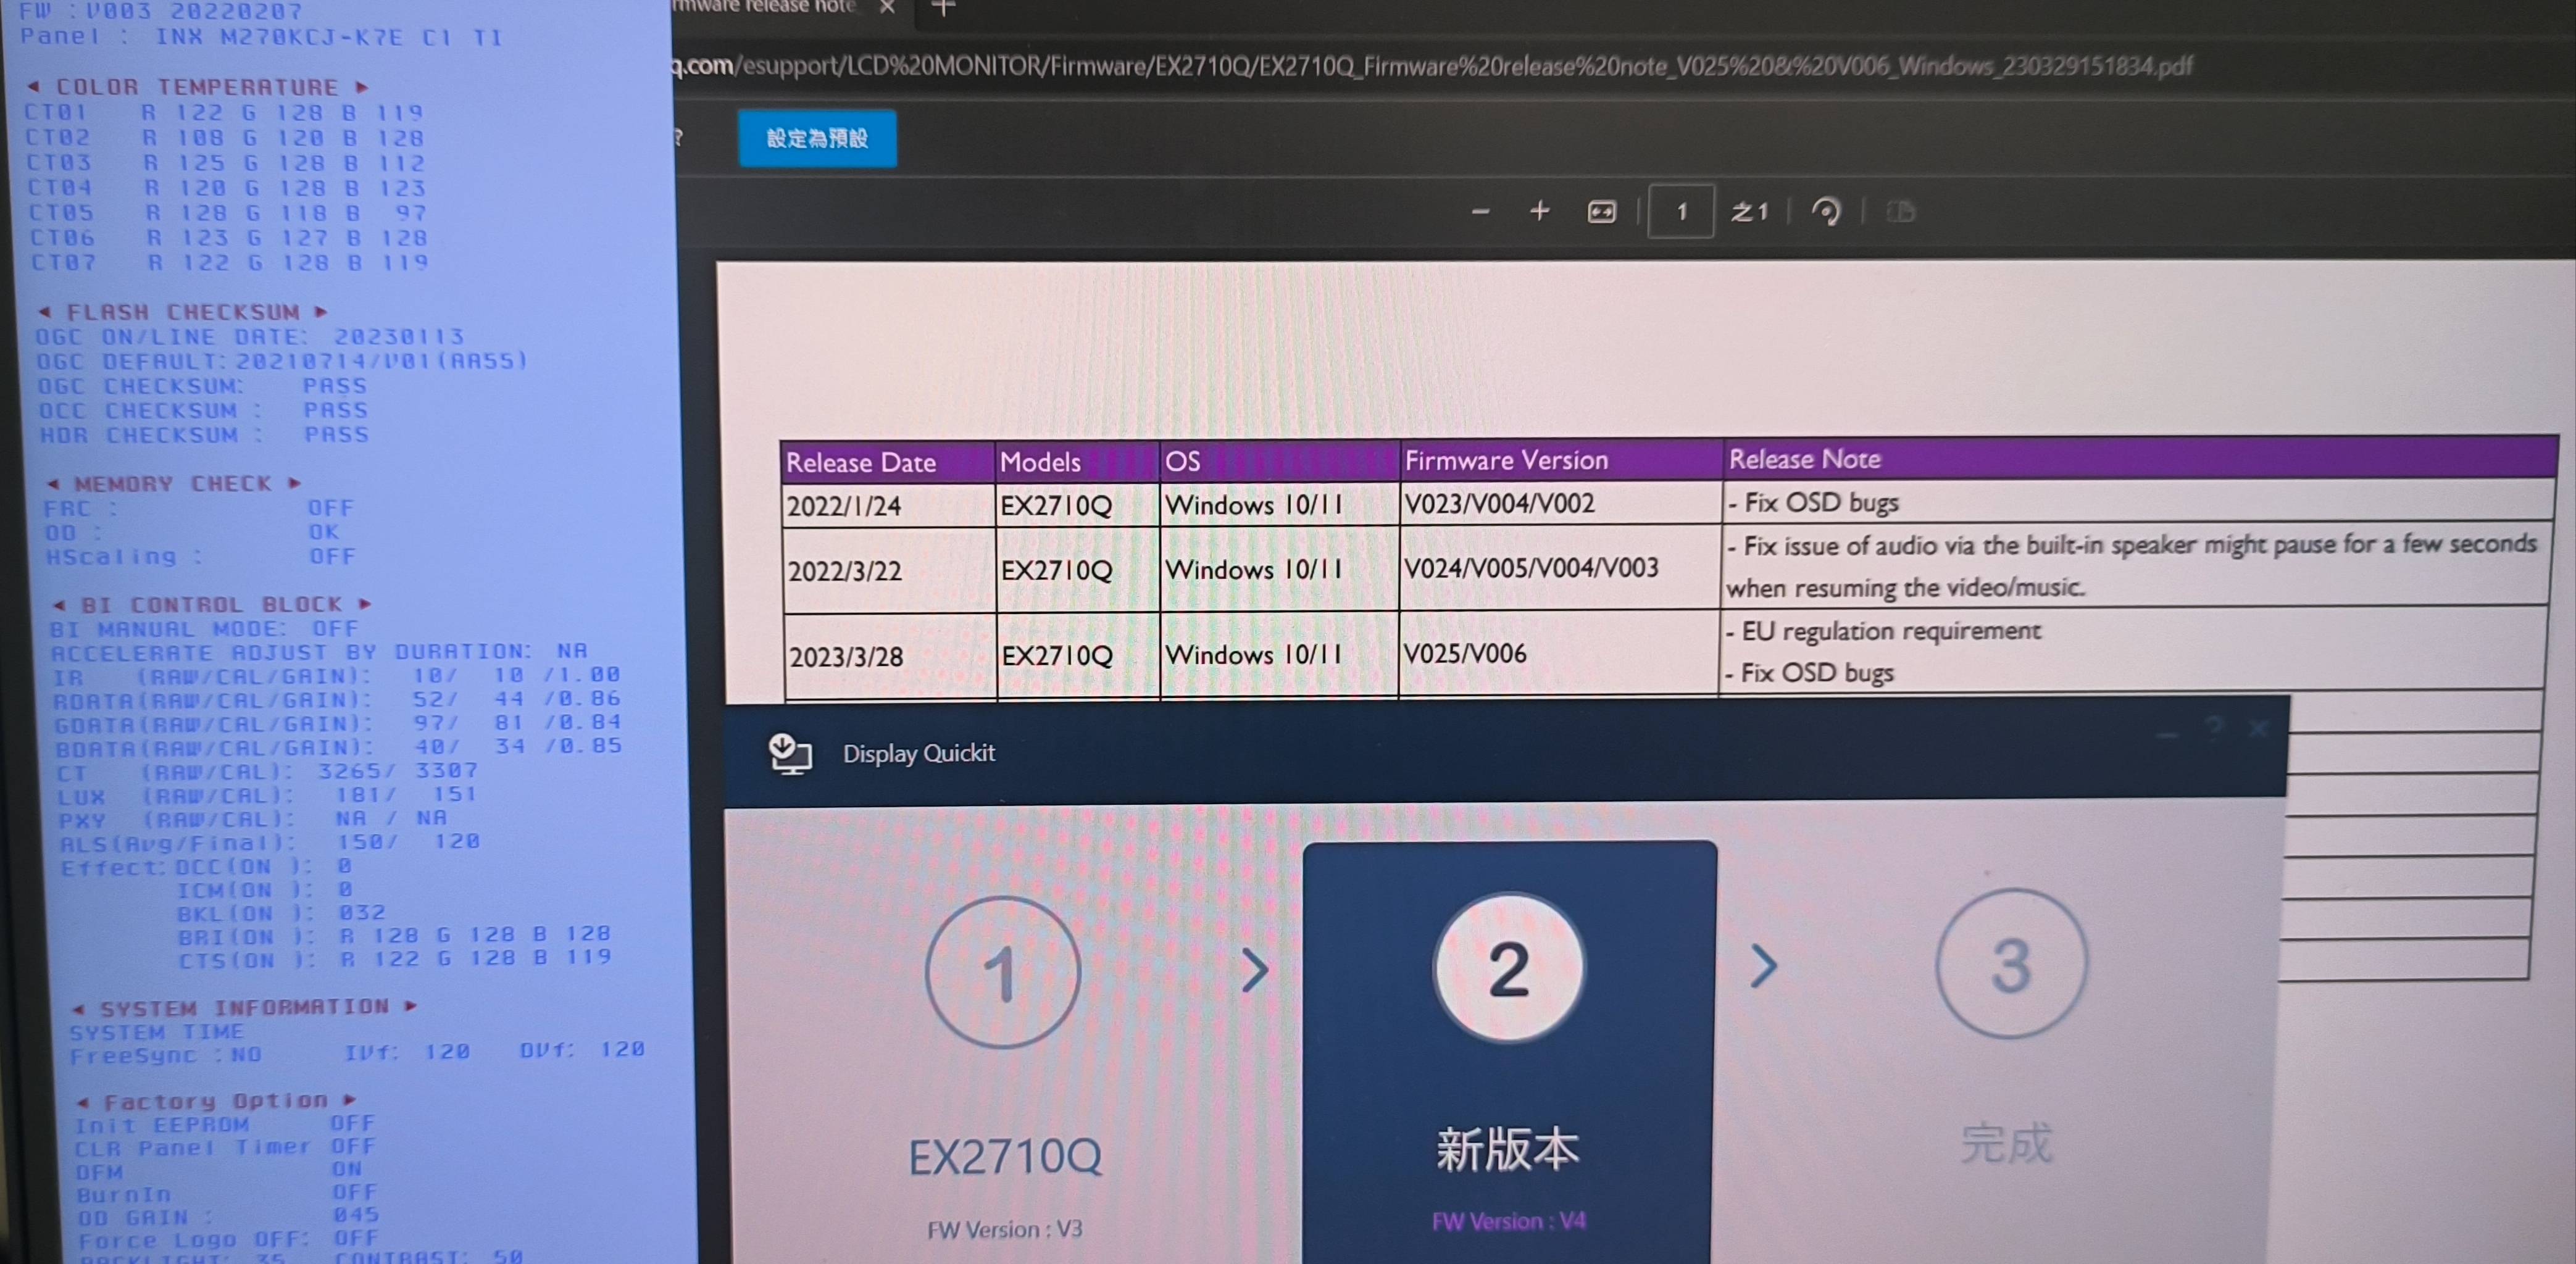Click the OD GAIN 045 row
This screenshot has width=2576, height=1264.
(x=229, y=1216)
